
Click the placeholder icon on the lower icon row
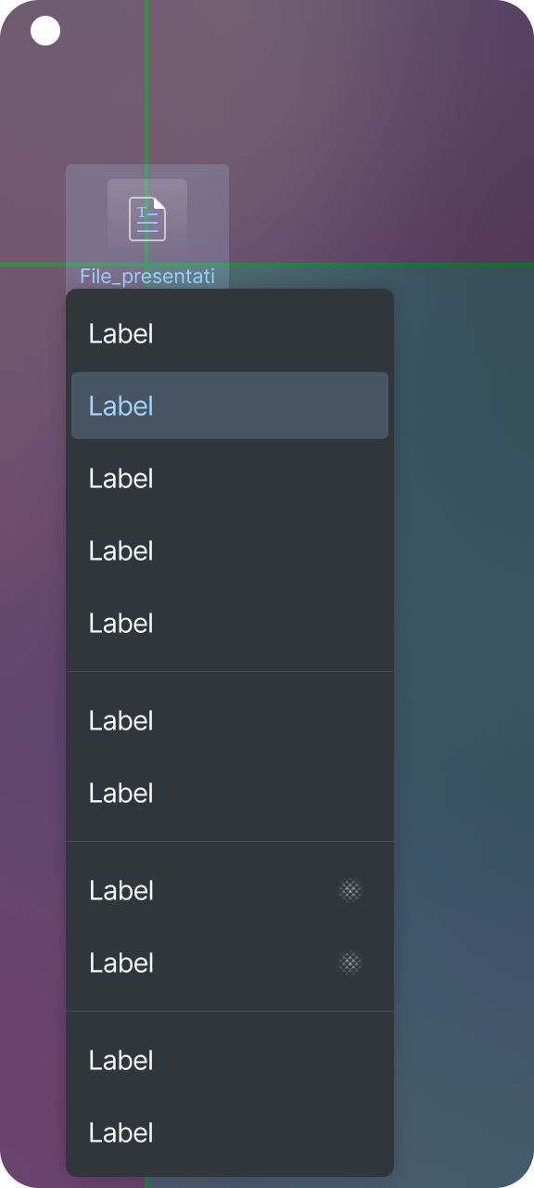point(350,963)
